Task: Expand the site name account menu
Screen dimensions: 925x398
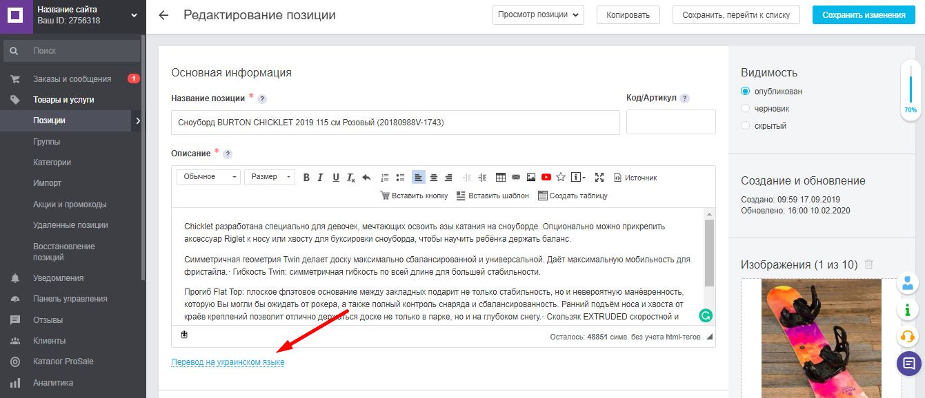Action: 133,15
